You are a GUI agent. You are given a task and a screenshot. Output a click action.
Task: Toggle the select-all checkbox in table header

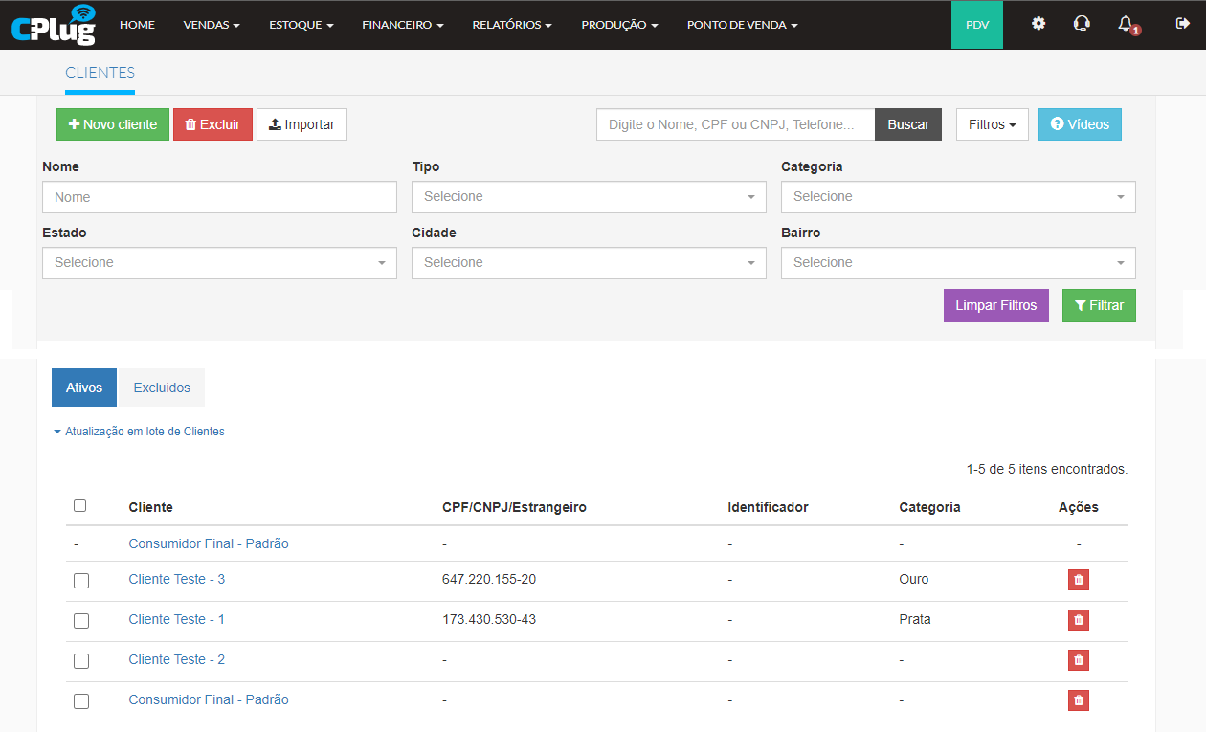coord(80,506)
